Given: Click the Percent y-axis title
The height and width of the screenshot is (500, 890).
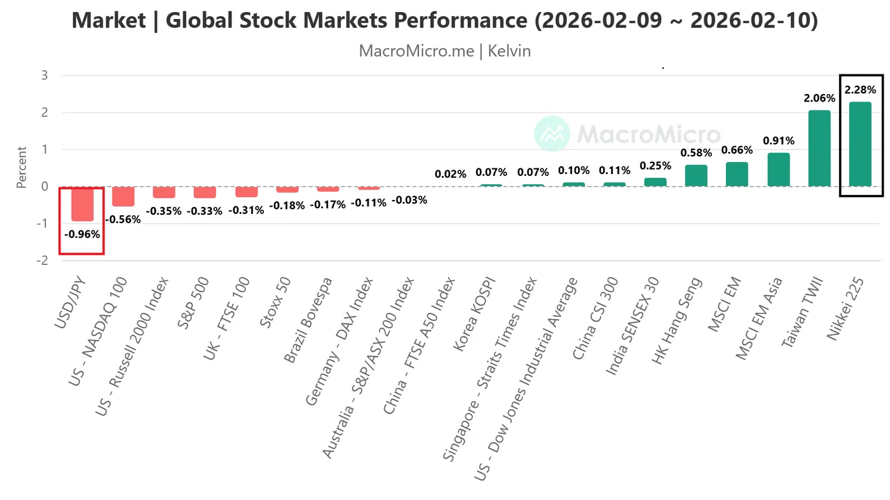Looking at the screenshot, I should coord(22,167).
